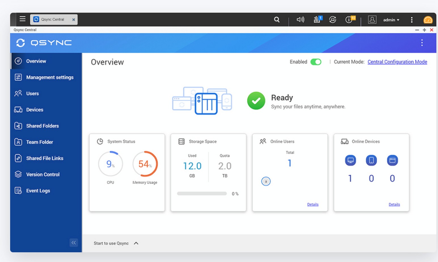Screen dimensions: 438x262
Task: Click the CPU usage gauge
Action: point(111,164)
